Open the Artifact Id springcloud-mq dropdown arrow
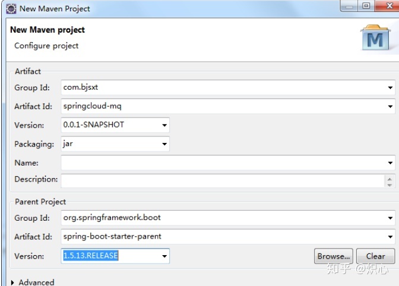This screenshot has height=286, width=399. tap(390, 107)
